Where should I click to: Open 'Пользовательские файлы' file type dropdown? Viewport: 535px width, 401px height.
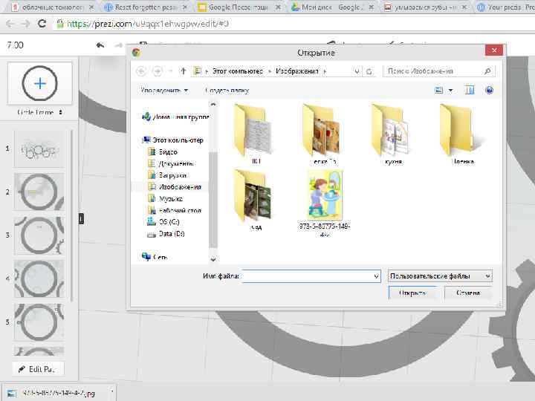(440, 276)
